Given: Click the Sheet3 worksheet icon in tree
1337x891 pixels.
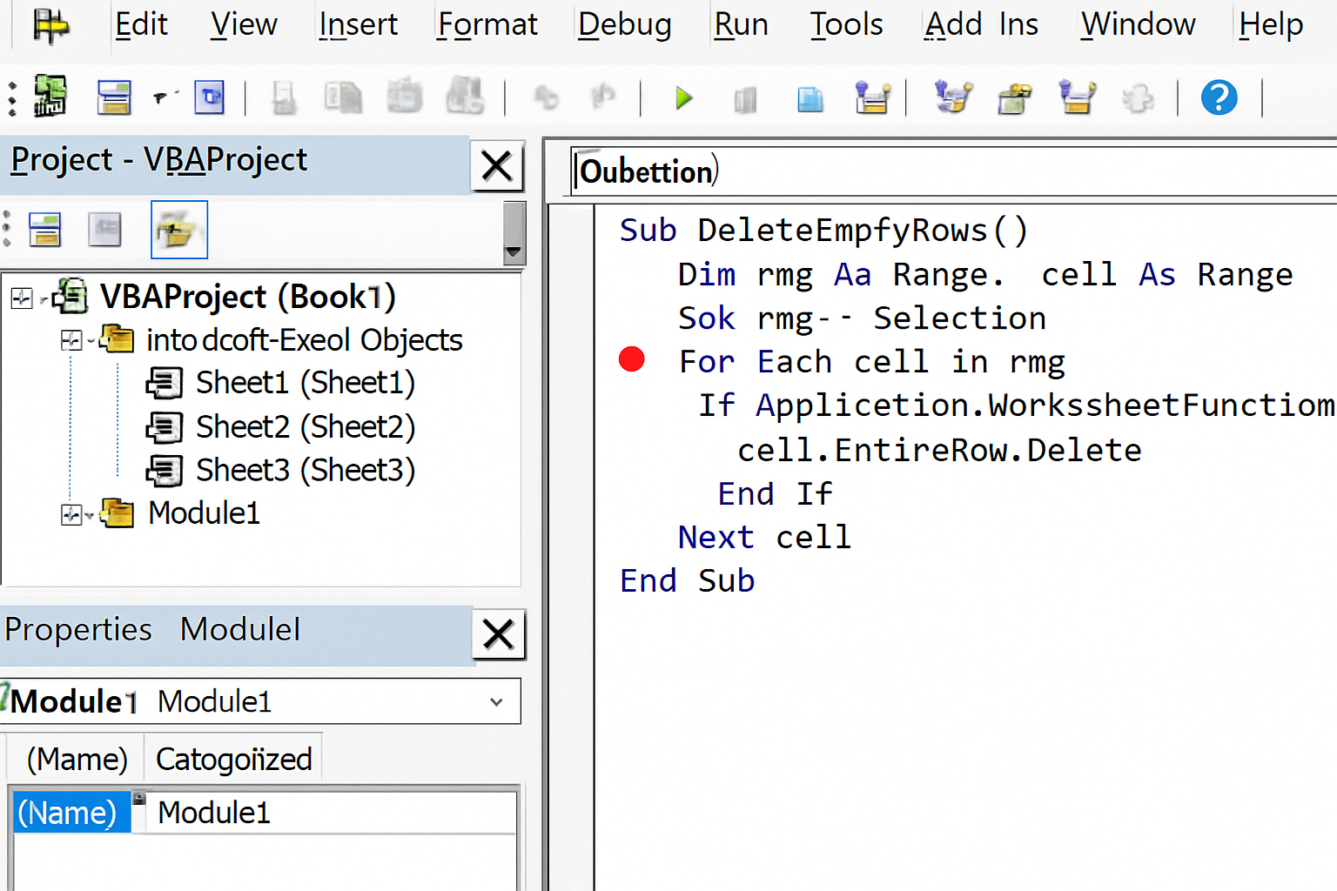Looking at the screenshot, I should click(x=164, y=471).
